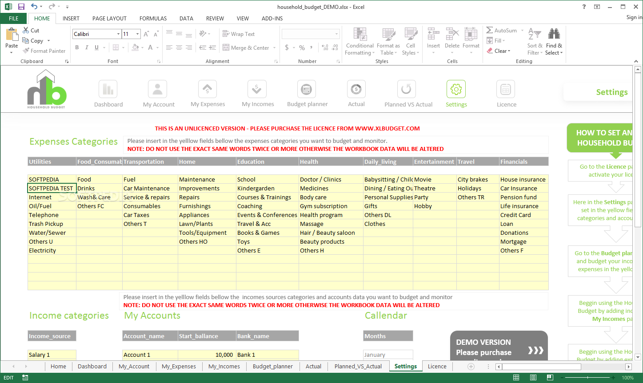The height and width of the screenshot is (383, 643).
Task: Expand the font size dropdown
Action: [x=138, y=34]
